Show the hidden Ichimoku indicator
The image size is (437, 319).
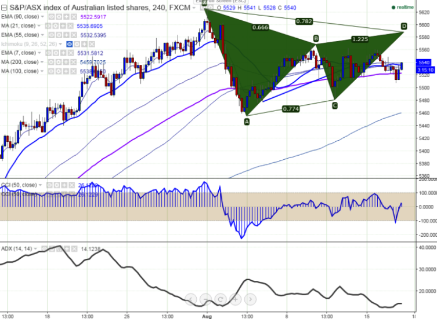[x=70, y=44]
